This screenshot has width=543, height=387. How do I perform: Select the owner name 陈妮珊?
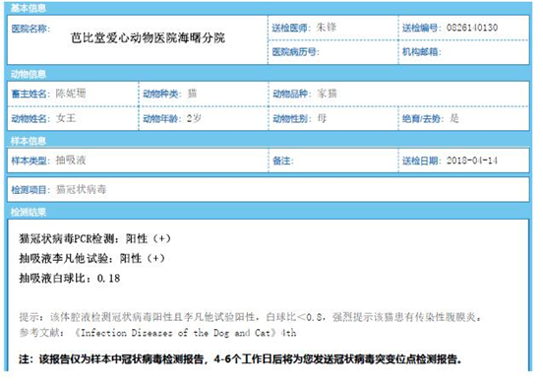[x=71, y=94]
